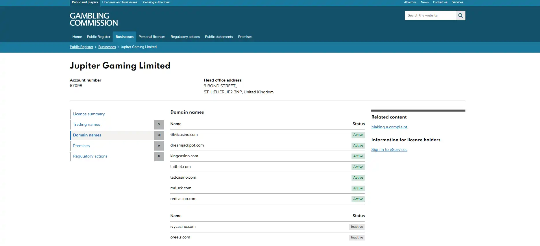Click the Sign in to eServices link

(x=389, y=149)
